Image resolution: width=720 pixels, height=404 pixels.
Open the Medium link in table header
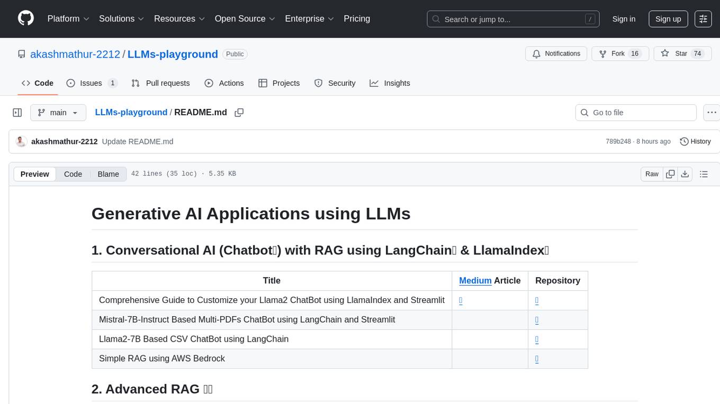pos(475,281)
